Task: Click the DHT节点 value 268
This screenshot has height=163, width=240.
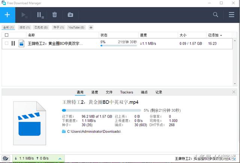Action: 172,125
